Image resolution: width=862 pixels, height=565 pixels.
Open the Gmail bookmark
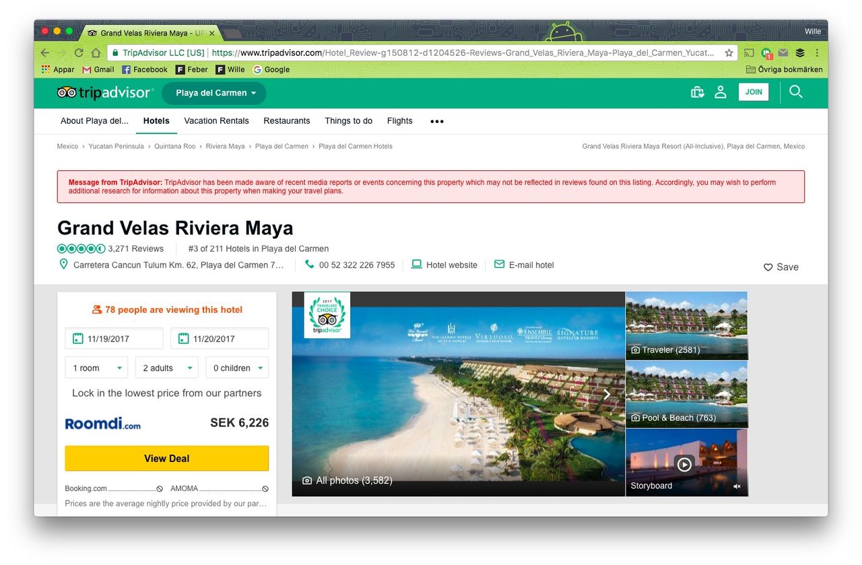98,69
